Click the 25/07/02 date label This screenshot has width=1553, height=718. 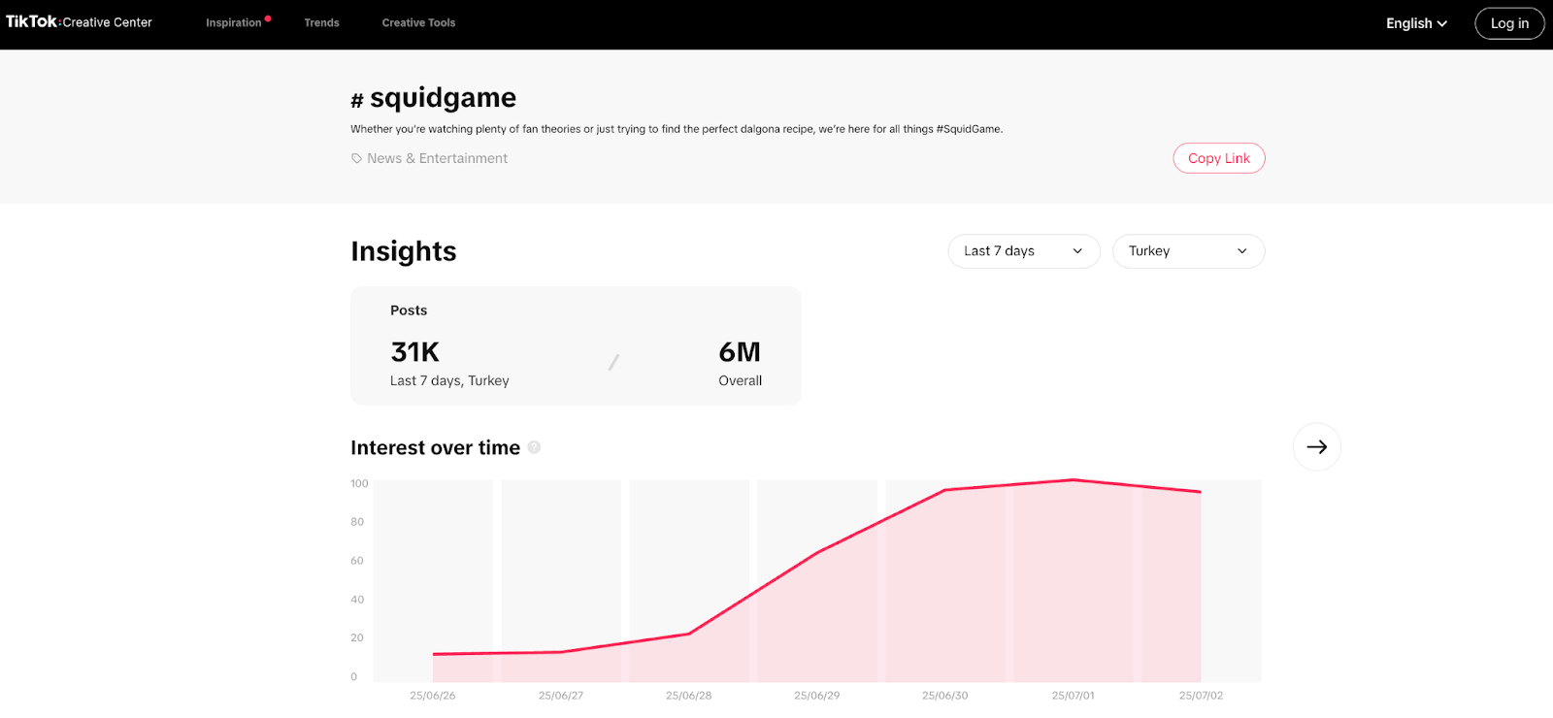(x=1201, y=696)
